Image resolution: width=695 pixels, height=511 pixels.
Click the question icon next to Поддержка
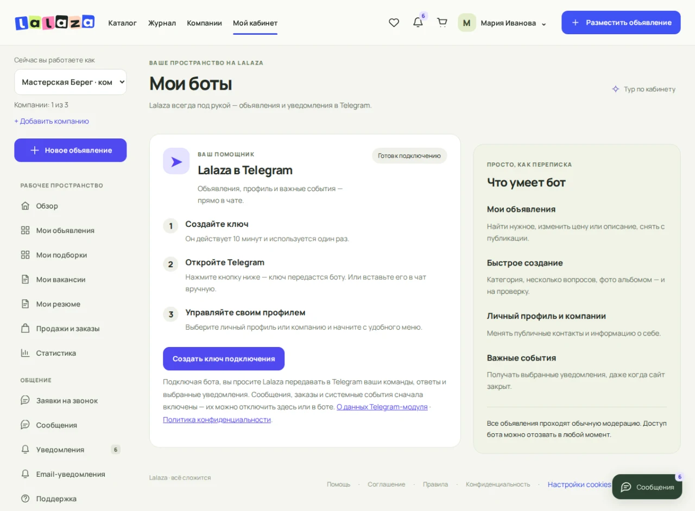pos(25,499)
